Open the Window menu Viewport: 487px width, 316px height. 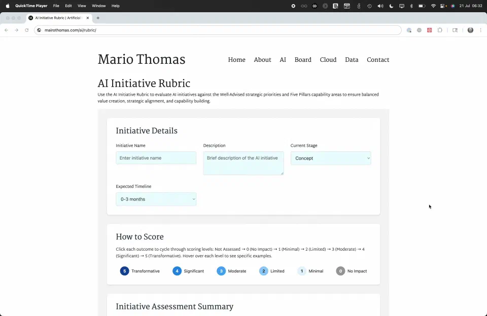(99, 6)
